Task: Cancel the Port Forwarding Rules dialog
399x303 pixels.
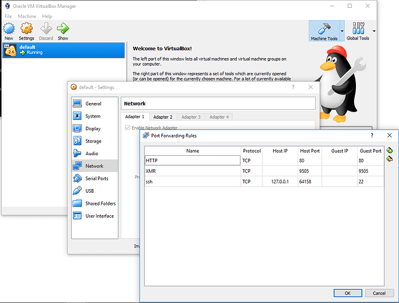Action: click(x=379, y=293)
